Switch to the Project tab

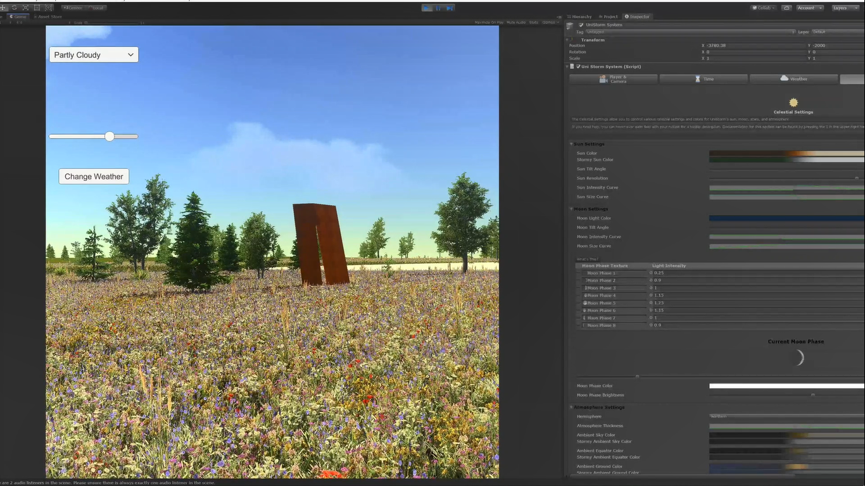pos(610,16)
